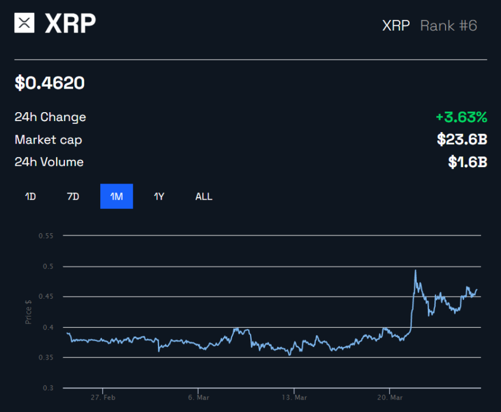Image resolution: width=501 pixels, height=412 pixels.
Task: Show ALL price history
Action: (204, 197)
